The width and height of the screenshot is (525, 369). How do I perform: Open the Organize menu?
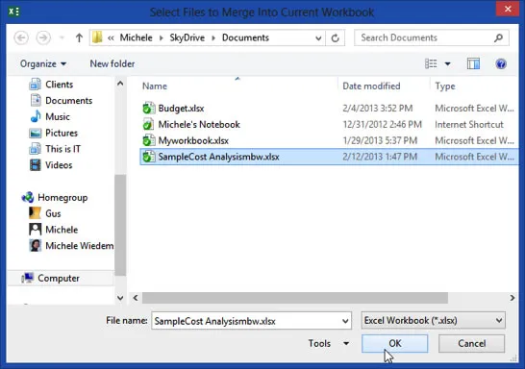tap(43, 63)
